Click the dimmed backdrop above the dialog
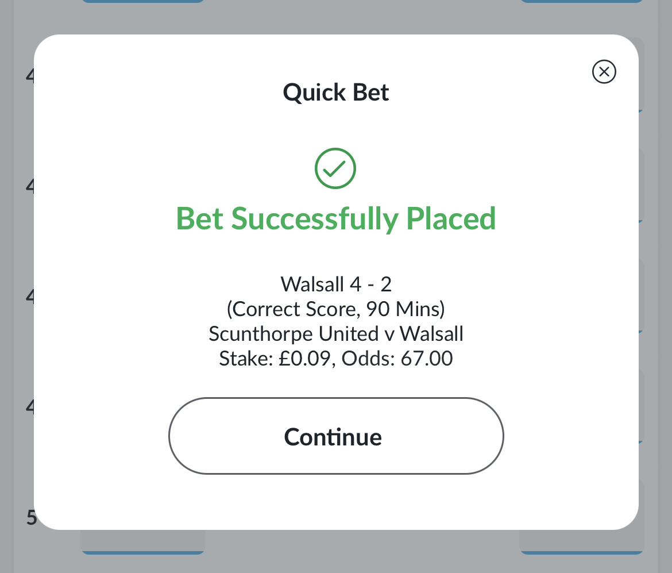 [336, 17]
